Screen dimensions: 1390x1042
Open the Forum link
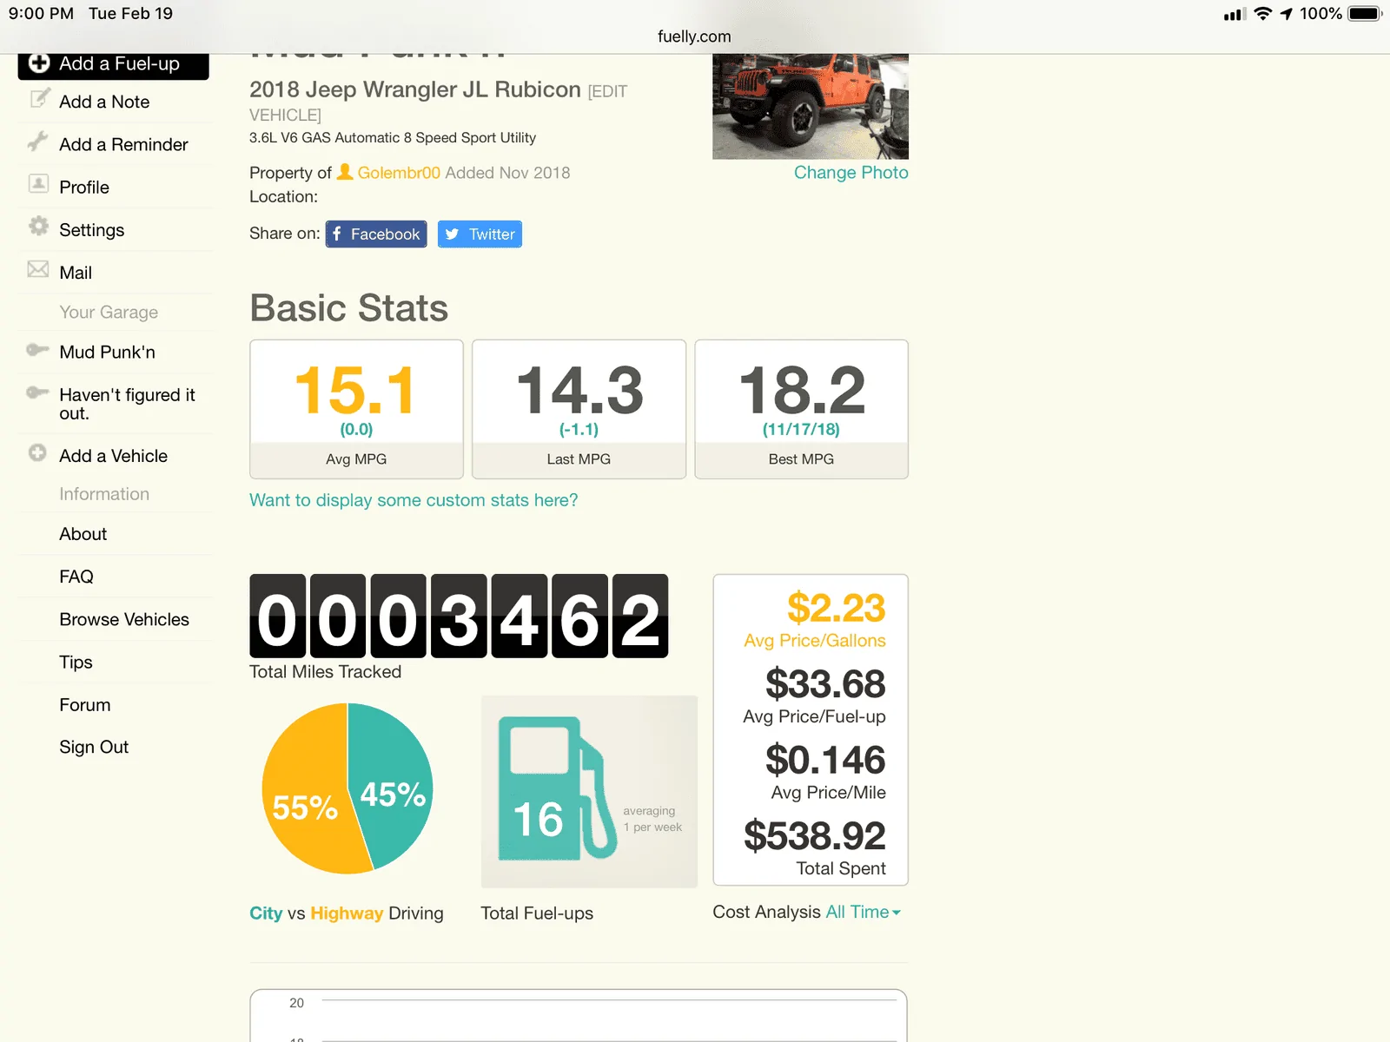[x=84, y=704]
